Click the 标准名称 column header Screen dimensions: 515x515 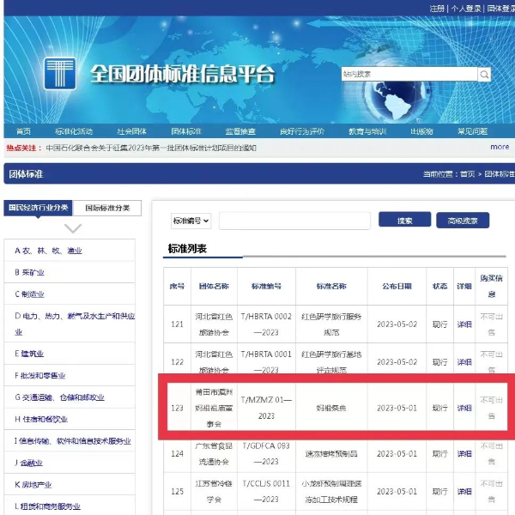pyautogui.click(x=331, y=286)
